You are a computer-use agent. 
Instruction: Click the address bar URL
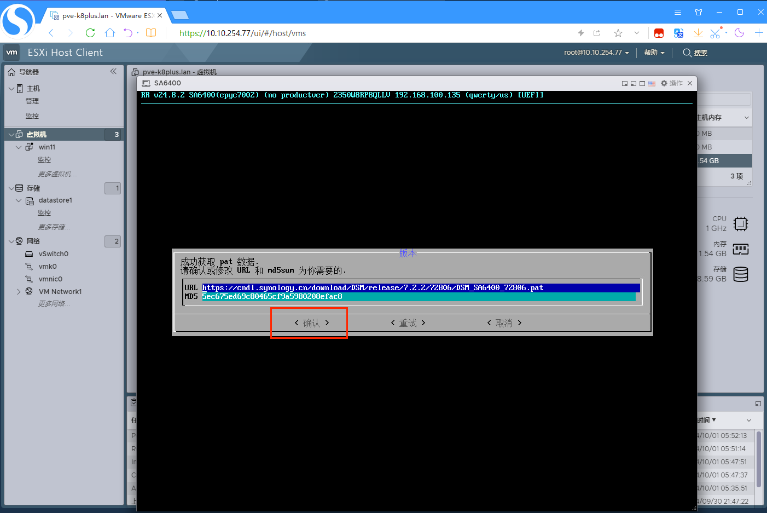242,33
